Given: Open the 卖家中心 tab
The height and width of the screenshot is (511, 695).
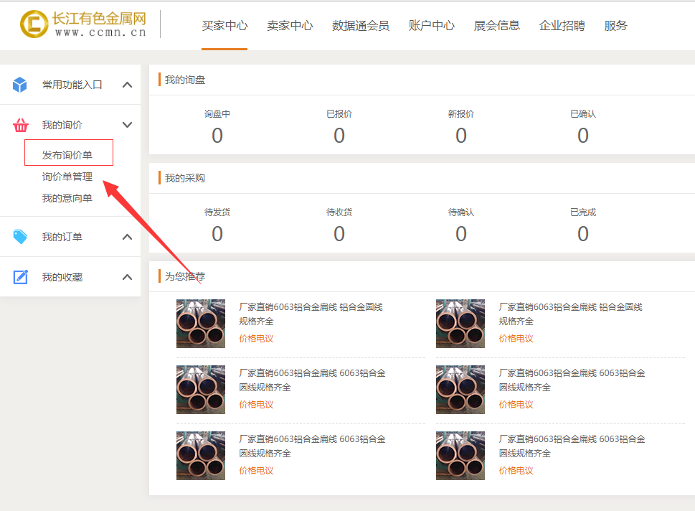Looking at the screenshot, I should (x=290, y=26).
